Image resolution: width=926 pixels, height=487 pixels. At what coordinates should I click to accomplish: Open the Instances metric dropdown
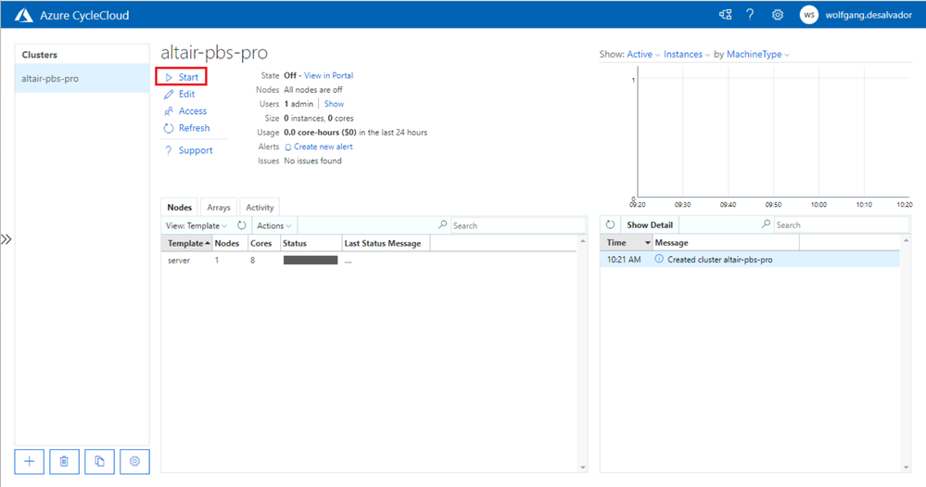(686, 55)
